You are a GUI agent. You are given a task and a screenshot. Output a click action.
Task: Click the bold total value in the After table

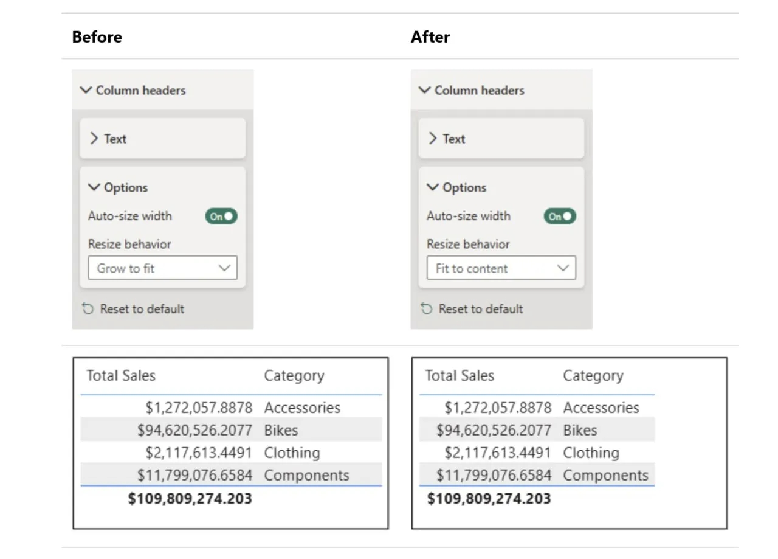coord(489,499)
